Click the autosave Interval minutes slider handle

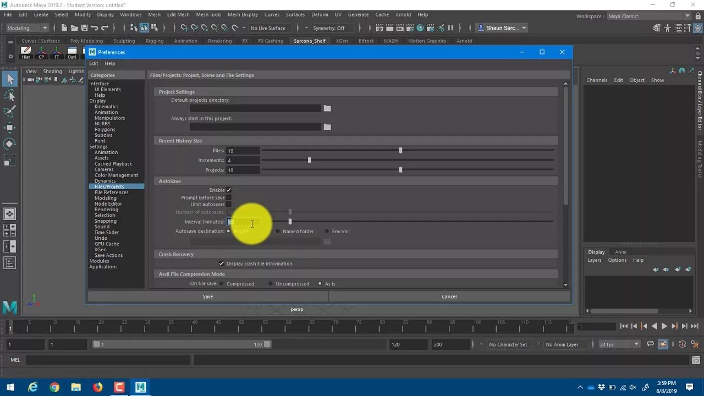290,222
